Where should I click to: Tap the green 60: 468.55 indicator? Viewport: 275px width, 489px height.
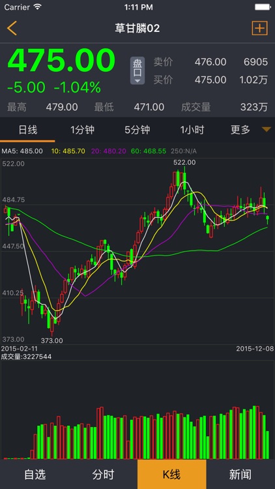(x=149, y=151)
